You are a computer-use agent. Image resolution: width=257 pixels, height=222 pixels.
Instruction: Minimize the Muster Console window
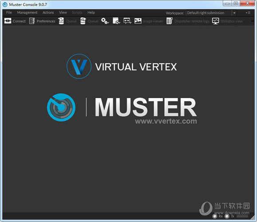coord(227,3)
